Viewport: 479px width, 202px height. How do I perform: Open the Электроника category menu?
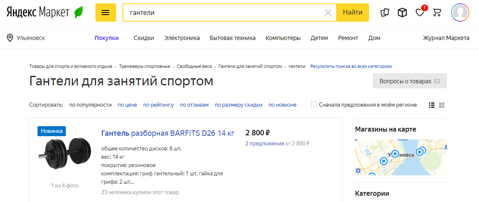click(x=182, y=38)
